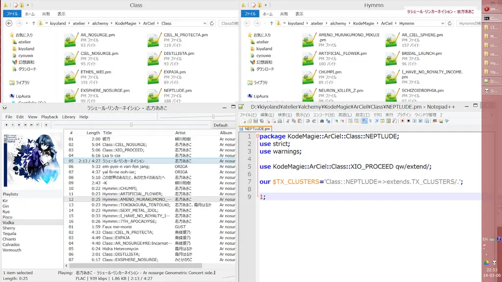Open quick access toolbar dropdown in Hymmn window
Viewport: 502px width, 282px height.
point(266,5)
